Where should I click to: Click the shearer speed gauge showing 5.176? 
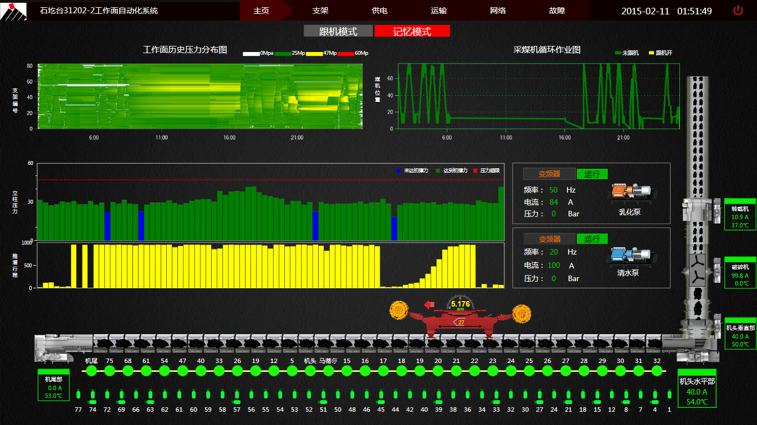[460, 302]
